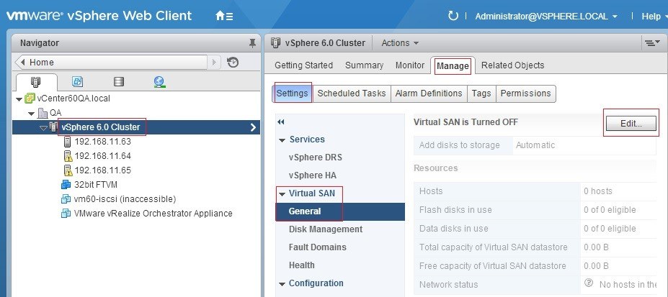The image size is (668, 297).
Task: Click the vm60-iscsi VM icon
Action: click(x=66, y=199)
